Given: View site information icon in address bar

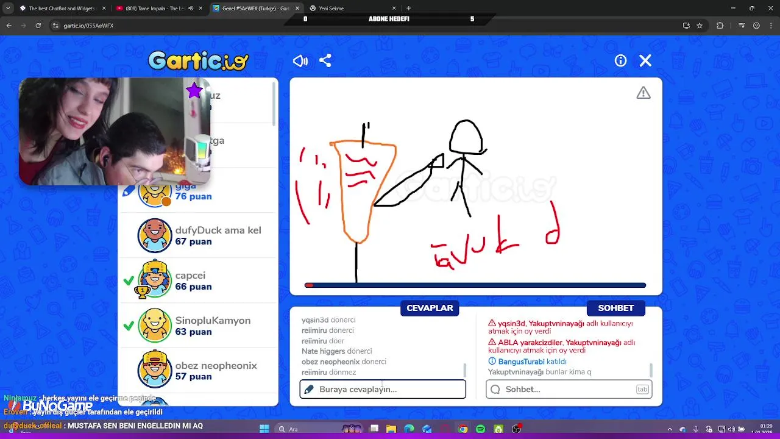Looking at the screenshot, I should point(55,26).
